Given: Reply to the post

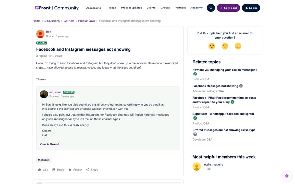Looking at the screenshot, I should tap(58, 170).
